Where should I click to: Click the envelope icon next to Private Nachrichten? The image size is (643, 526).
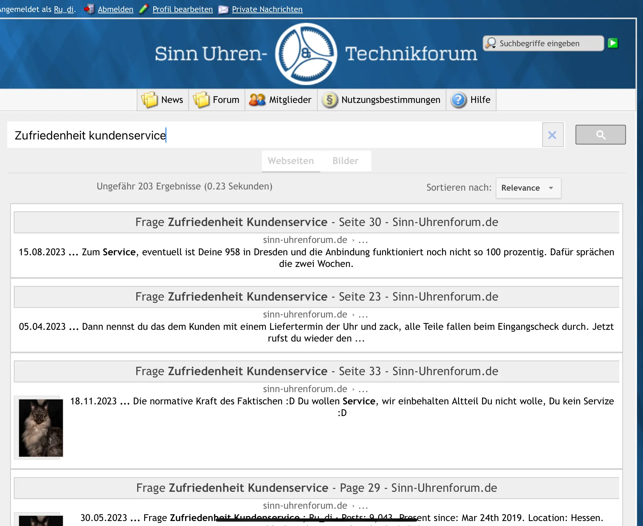[223, 10]
